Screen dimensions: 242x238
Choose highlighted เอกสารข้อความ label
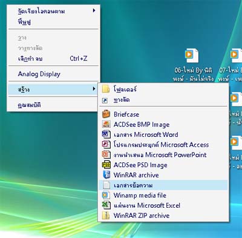click(133, 185)
